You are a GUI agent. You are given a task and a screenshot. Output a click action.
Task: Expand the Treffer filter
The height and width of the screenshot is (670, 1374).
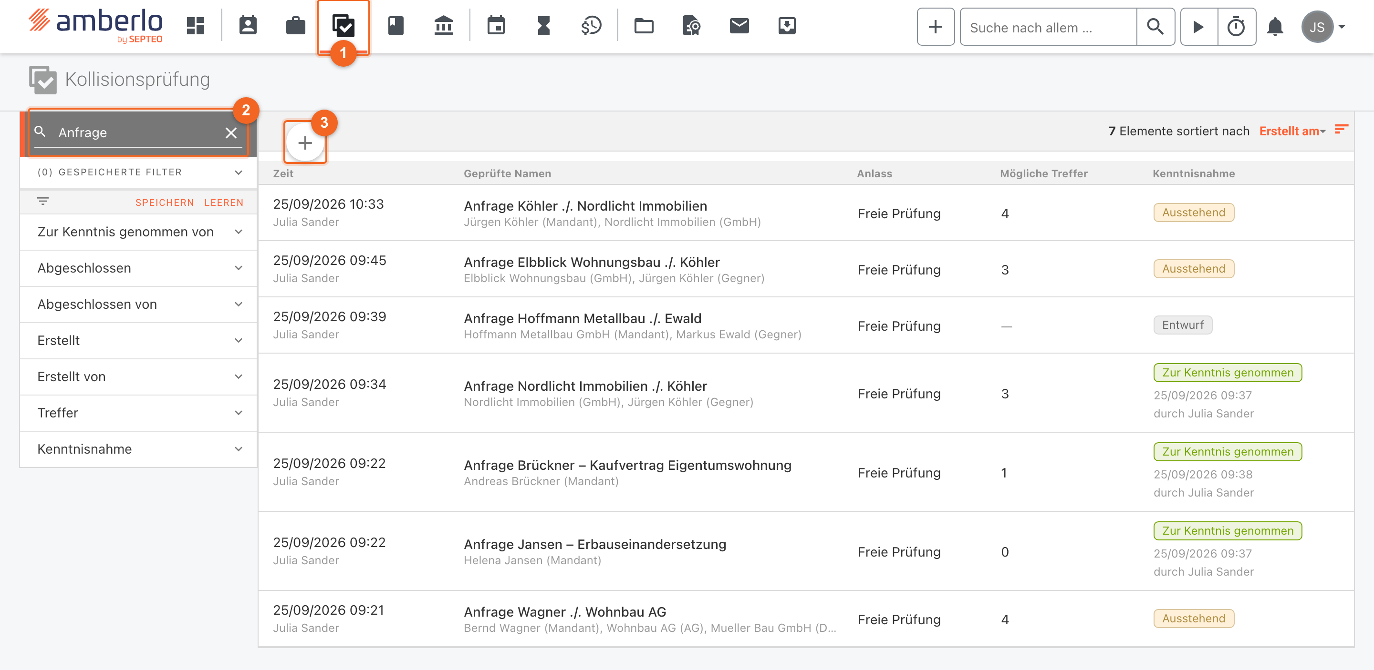coord(138,413)
